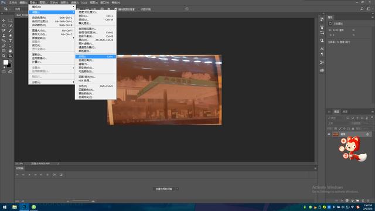Screen dimensions: 375x211
Task: Click the create video timeline button
Action: coord(164,189)
